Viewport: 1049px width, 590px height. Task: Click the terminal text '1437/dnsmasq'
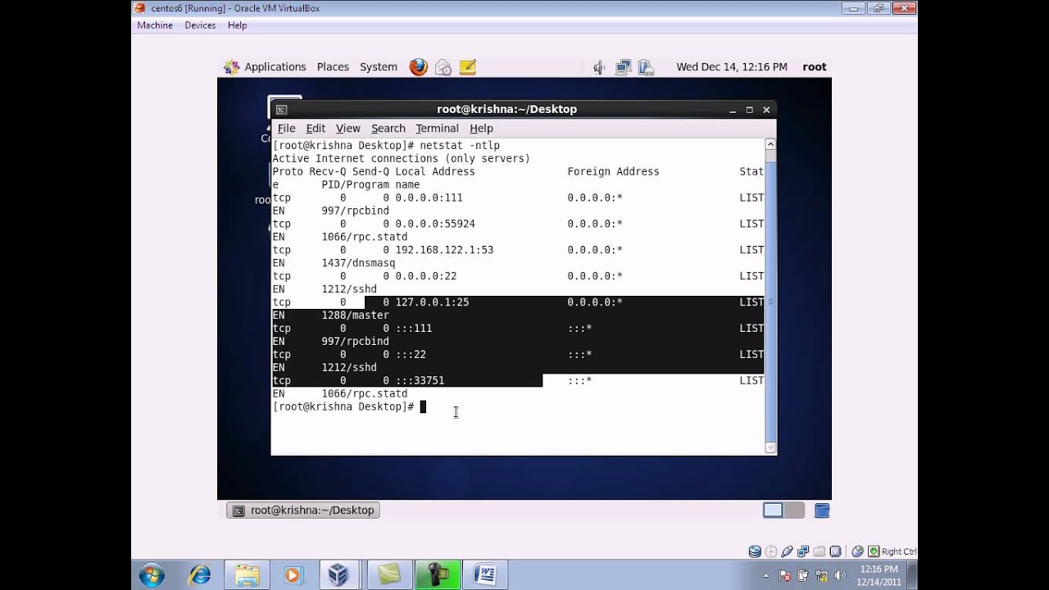click(358, 263)
